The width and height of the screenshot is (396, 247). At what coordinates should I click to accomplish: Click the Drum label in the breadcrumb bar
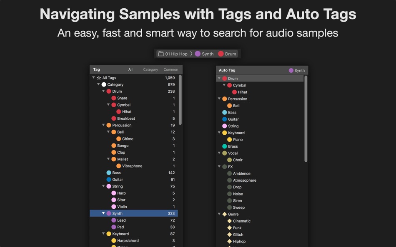point(231,54)
